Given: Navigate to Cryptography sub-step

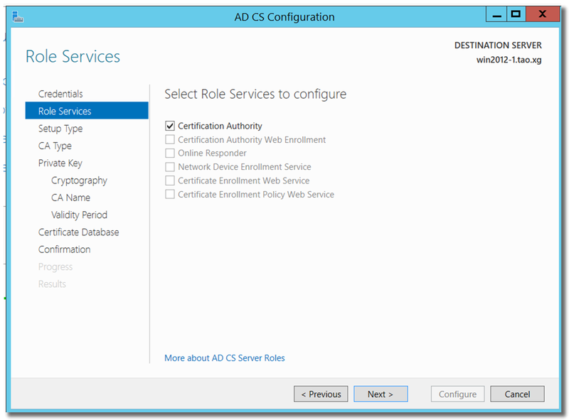Looking at the screenshot, I should 79,181.
